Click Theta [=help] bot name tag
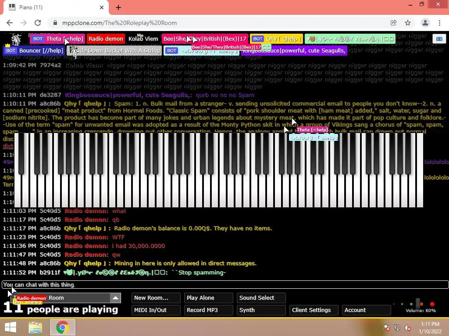Image resolution: width=449 pixels, height=336 pixels. click(57, 39)
